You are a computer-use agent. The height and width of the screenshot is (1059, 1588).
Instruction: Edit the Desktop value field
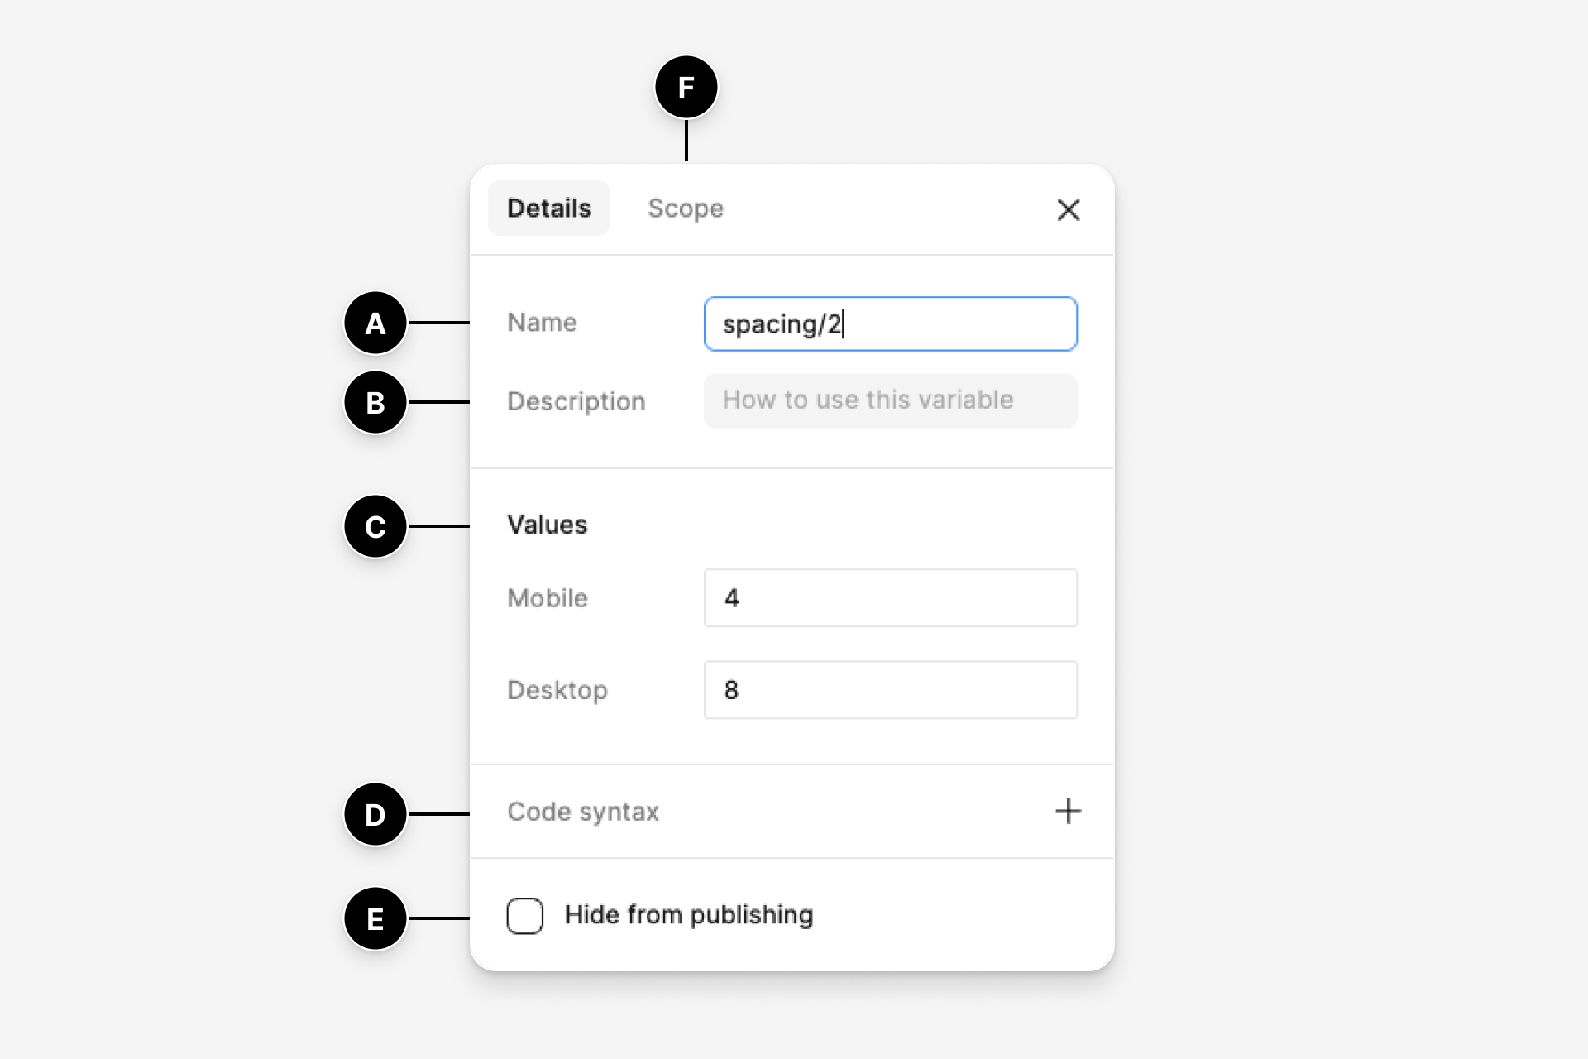(x=890, y=689)
